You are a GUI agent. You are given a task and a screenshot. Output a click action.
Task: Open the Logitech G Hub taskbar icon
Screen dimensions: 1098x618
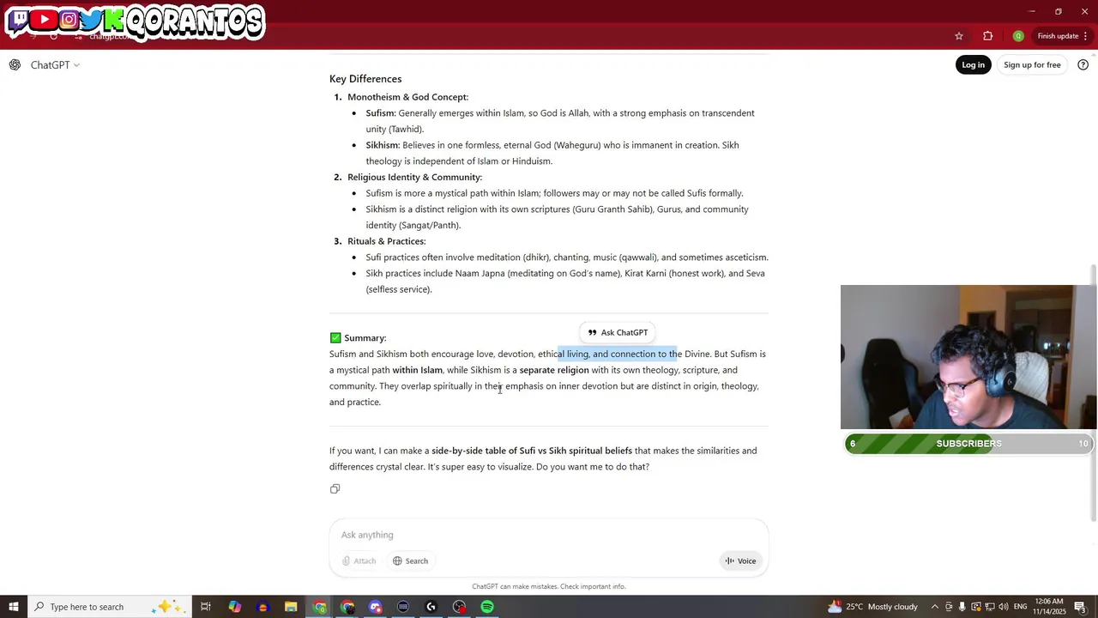(x=431, y=607)
